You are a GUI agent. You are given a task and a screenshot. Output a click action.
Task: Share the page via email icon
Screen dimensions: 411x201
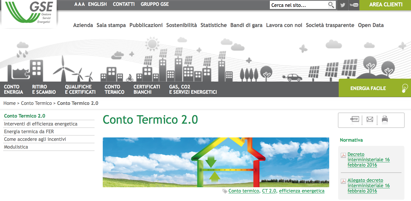[x=369, y=119]
